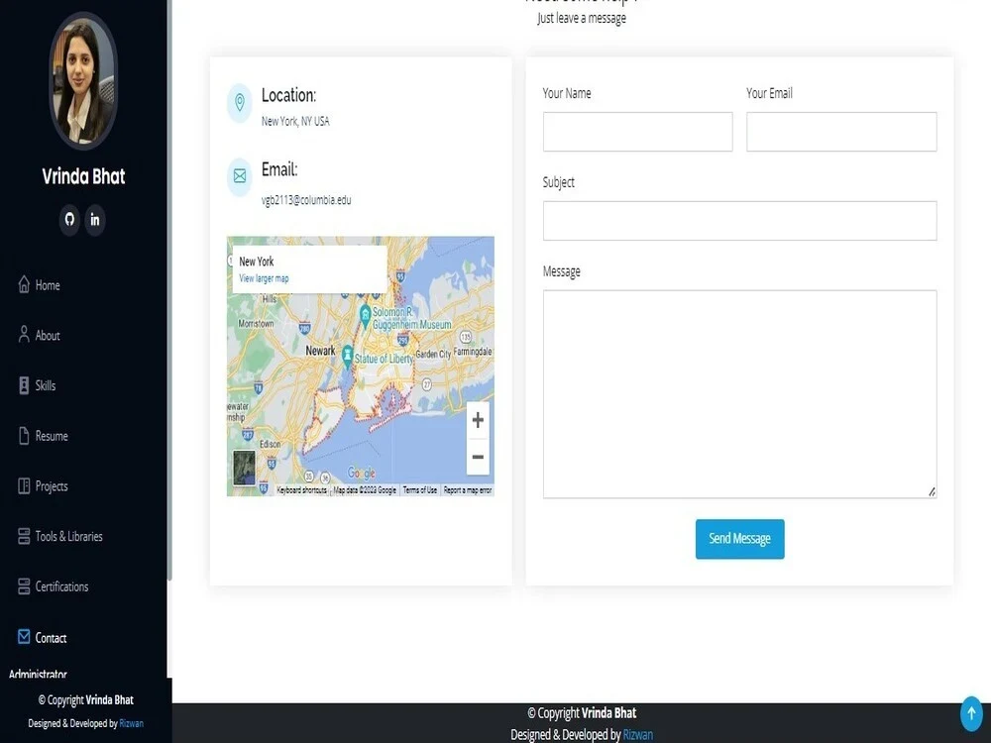Click inside the Your Name field
The height and width of the screenshot is (743, 991).
pos(637,131)
